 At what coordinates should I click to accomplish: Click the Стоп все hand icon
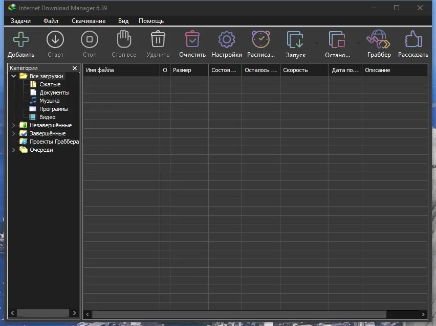[x=124, y=39]
